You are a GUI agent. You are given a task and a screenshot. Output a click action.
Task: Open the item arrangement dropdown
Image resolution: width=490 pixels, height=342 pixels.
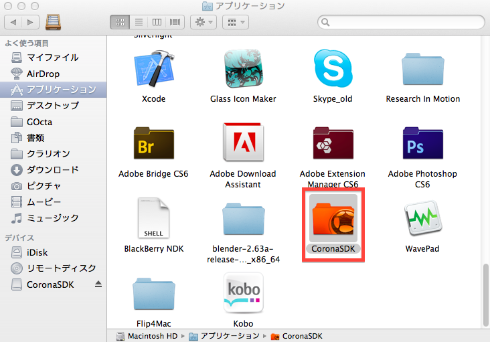point(236,22)
